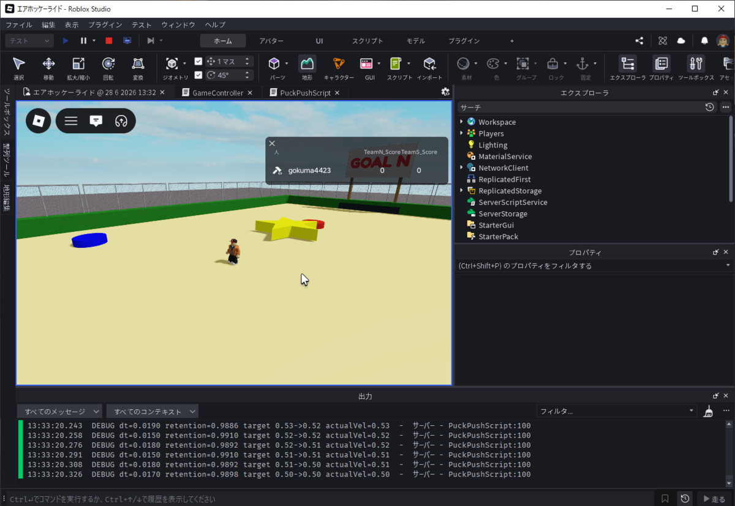
Task: Insert a part with パーツ icon
Action: [274, 64]
